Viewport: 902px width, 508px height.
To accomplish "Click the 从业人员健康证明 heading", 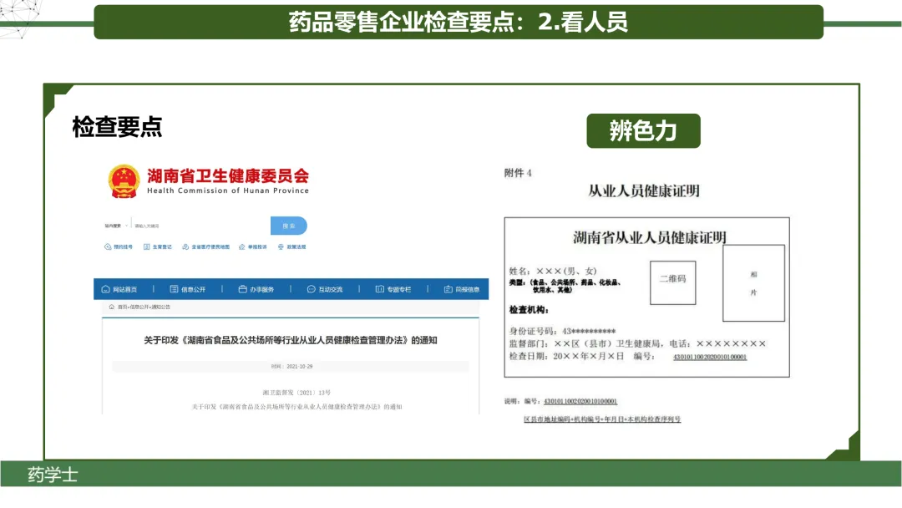I will [644, 191].
